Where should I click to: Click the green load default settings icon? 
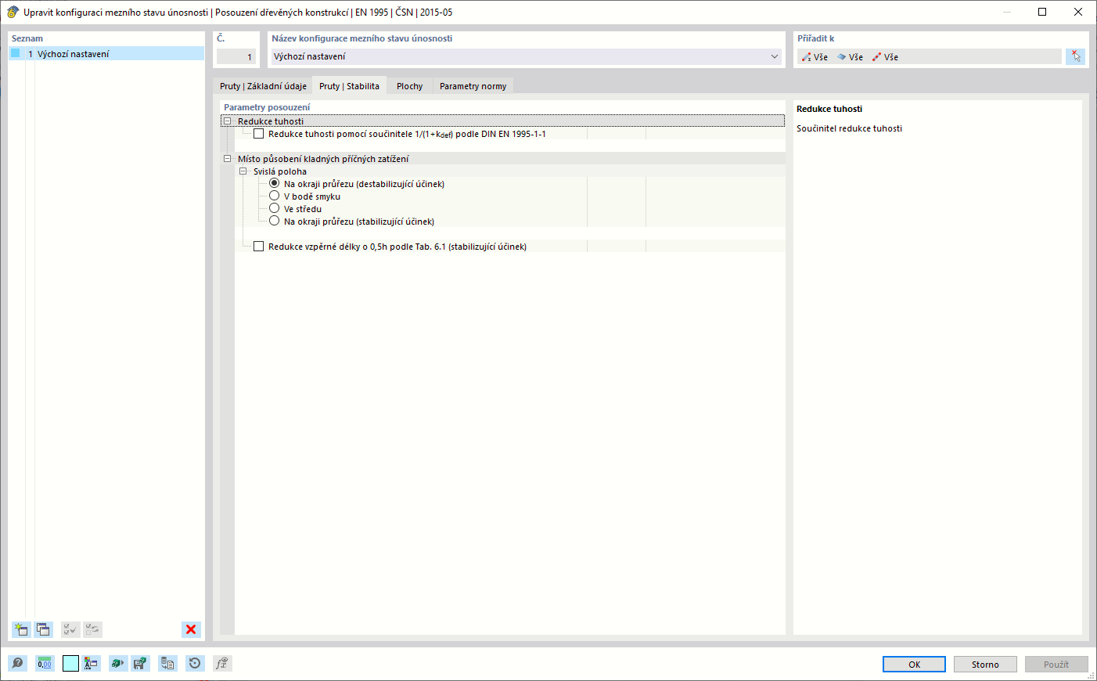pos(117,664)
